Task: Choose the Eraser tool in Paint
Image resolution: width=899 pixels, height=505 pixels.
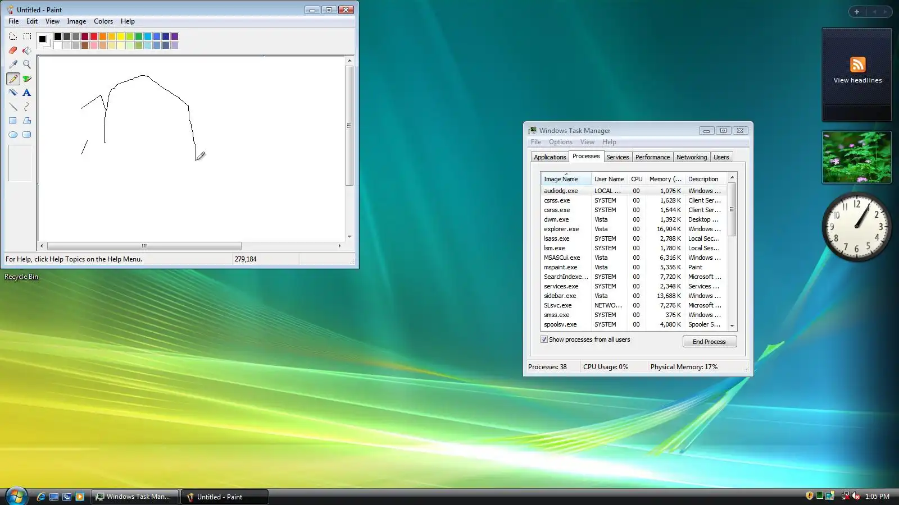Action: [13, 50]
